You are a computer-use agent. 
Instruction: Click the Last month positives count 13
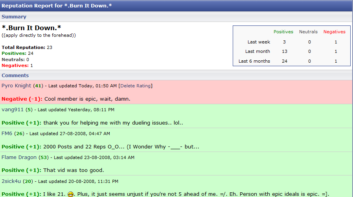click(284, 51)
